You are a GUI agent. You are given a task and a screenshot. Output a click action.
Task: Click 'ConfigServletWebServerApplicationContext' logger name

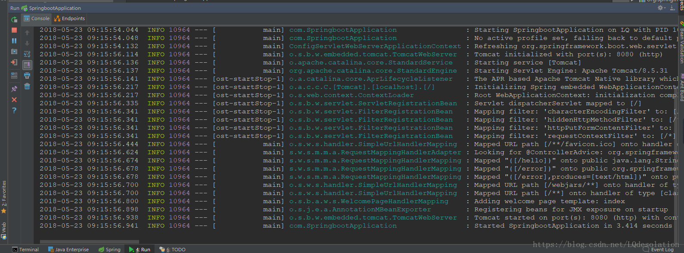tap(375, 46)
